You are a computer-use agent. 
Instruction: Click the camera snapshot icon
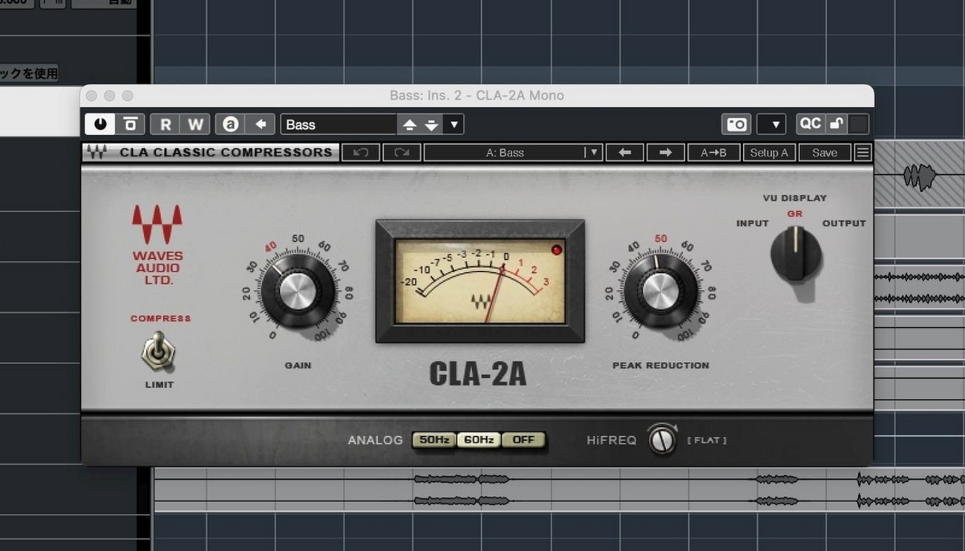click(x=736, y=124)
